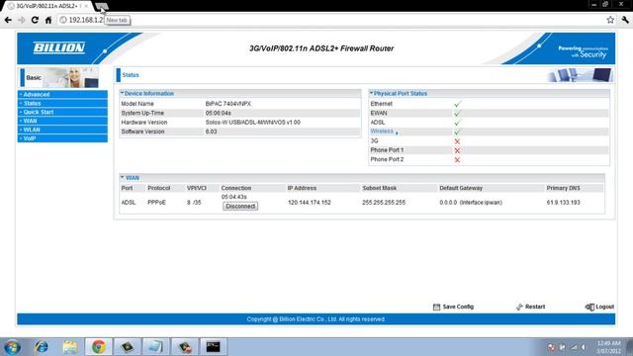Select the Primary DNS 61.9.133.193
Screen dimensions: 633x356
point(563,202)
